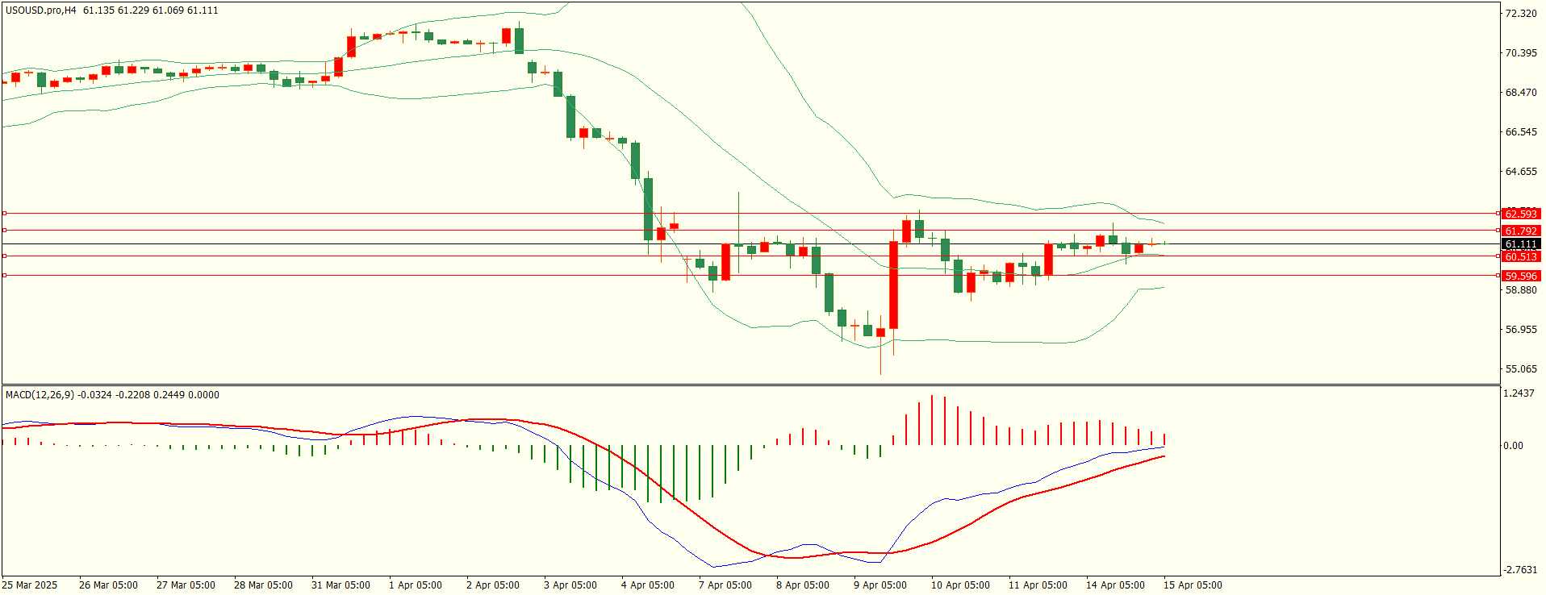Click the 26 Mar 05:00 time label
The image size is (1546, 595).
click(108, 585)
